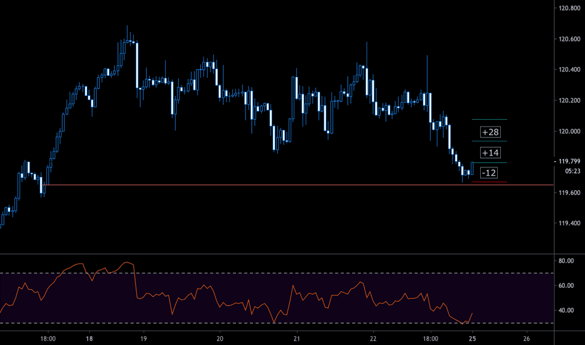Click date 25 on the time axis
Screen dimensions: 585x345
pos(471,337)
